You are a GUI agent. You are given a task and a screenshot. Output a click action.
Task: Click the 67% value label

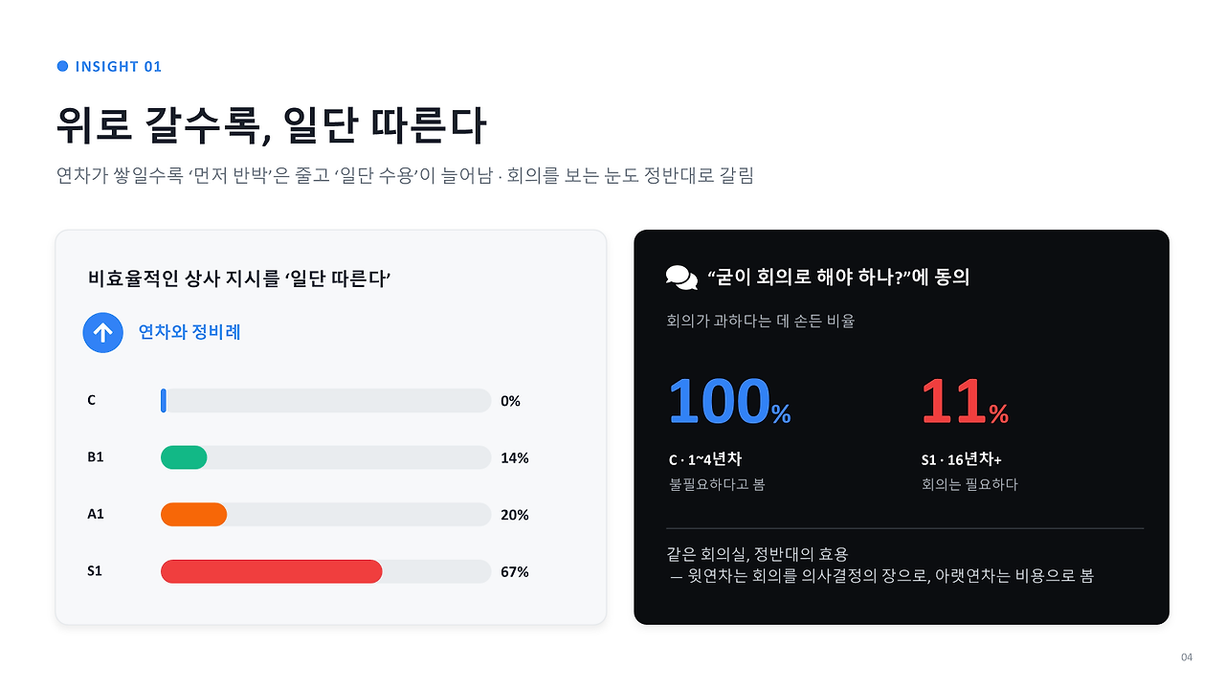[515, 572]
